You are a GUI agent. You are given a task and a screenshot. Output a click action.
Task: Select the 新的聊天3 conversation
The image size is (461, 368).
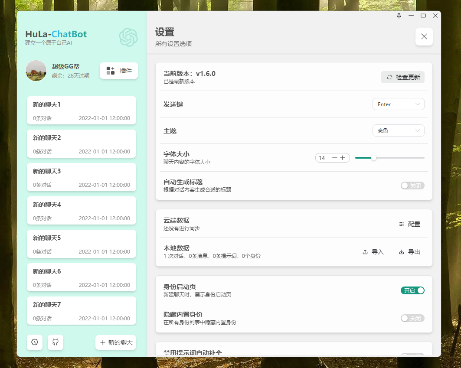click(81, 177)
